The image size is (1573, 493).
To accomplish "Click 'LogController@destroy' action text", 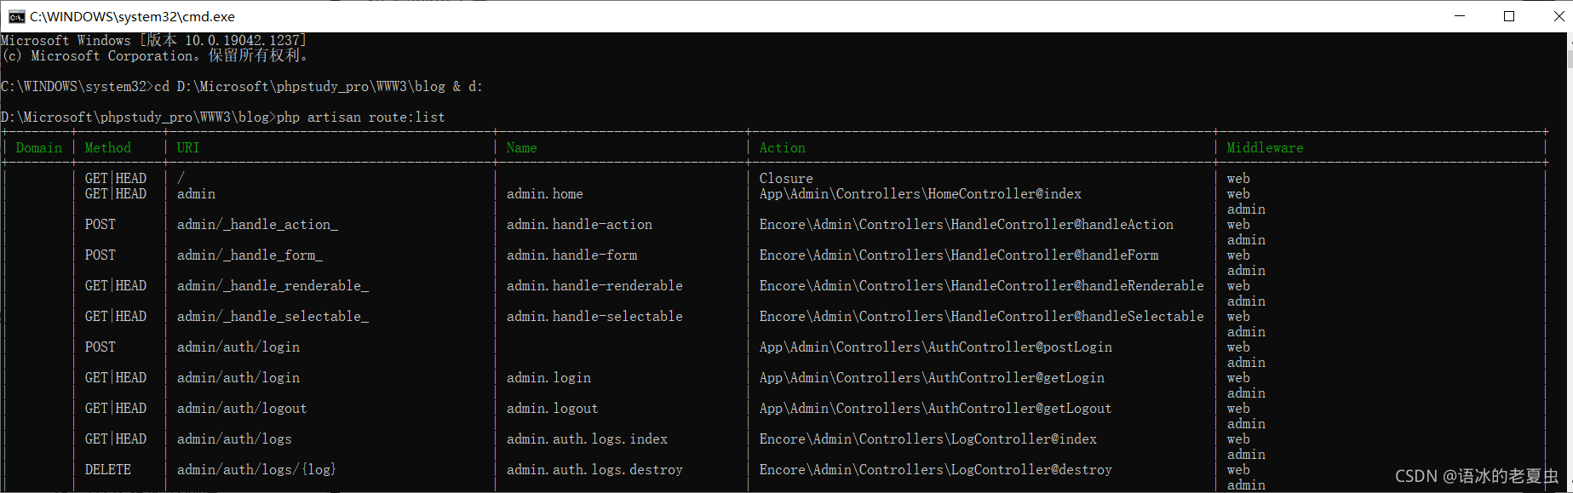I will point(1031,470).
